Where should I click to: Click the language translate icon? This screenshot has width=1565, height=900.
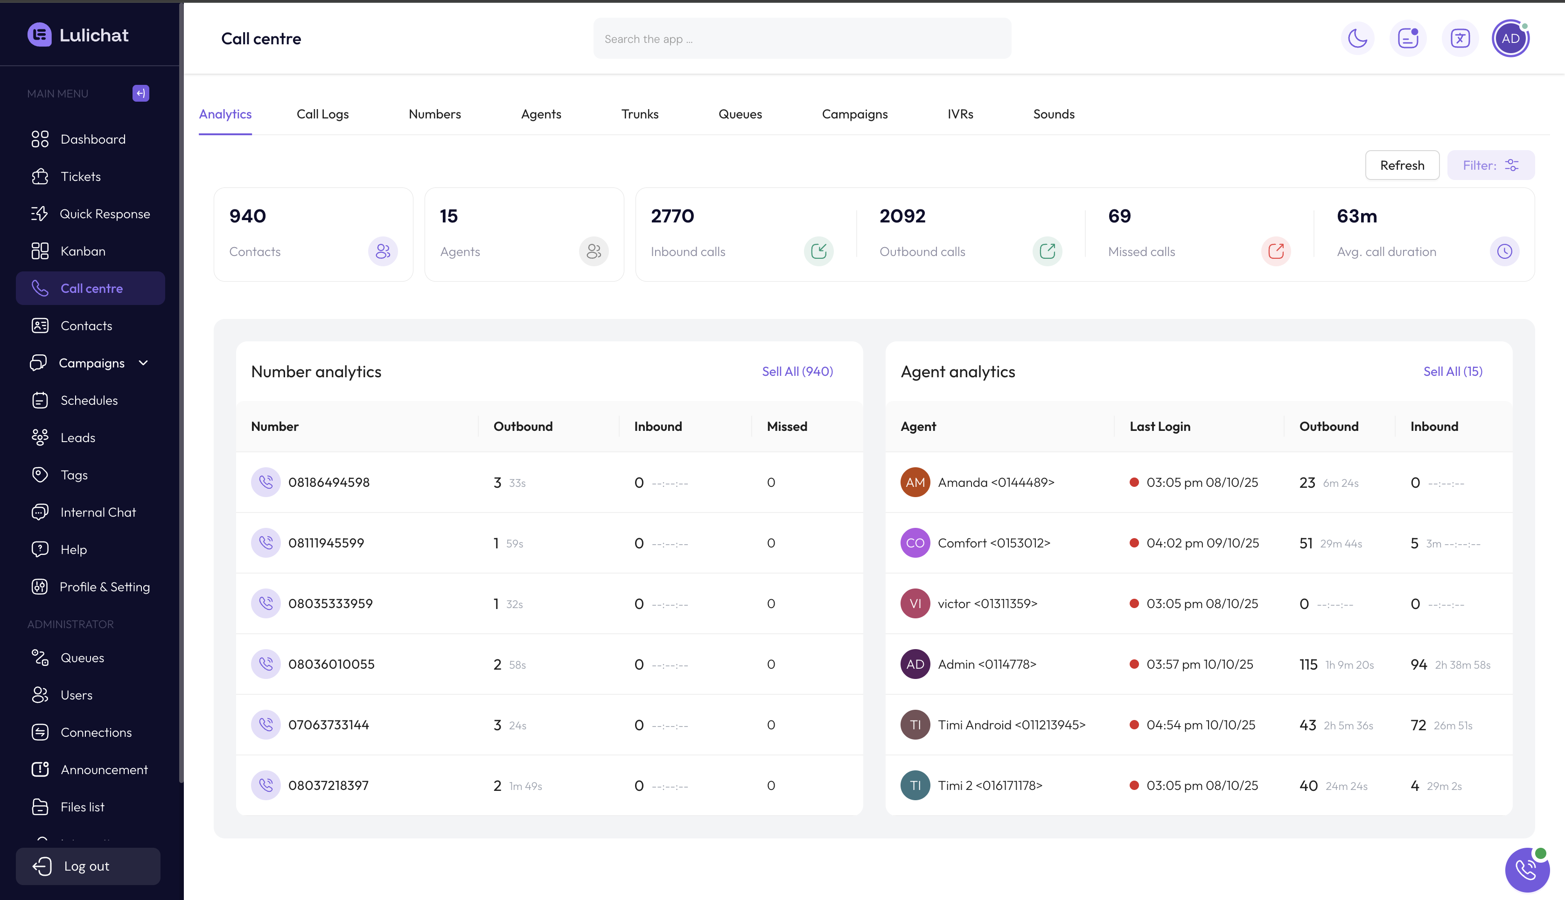click(1460, 38)
